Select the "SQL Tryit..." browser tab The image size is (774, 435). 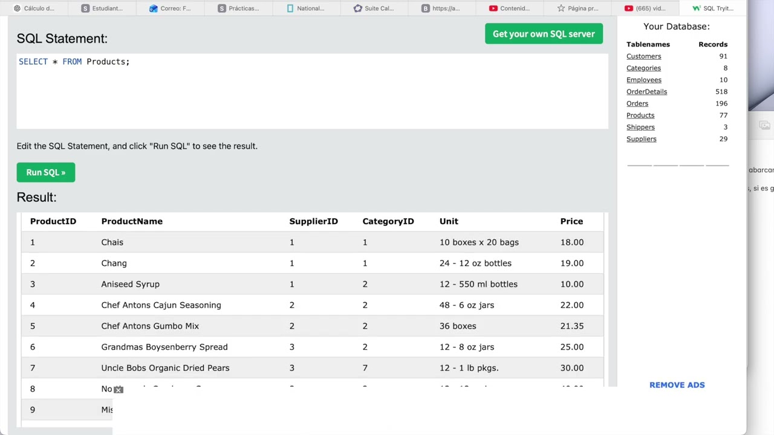coord(714,8)
